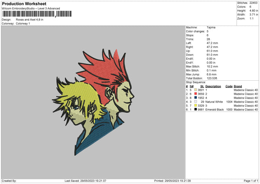Viewport: 260px width, 184px height.
Task: Click the Min Stitch value 0.1 mm
Action: (211, 71)
